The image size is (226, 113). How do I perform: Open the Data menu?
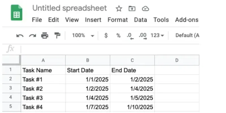pos(140,20)
